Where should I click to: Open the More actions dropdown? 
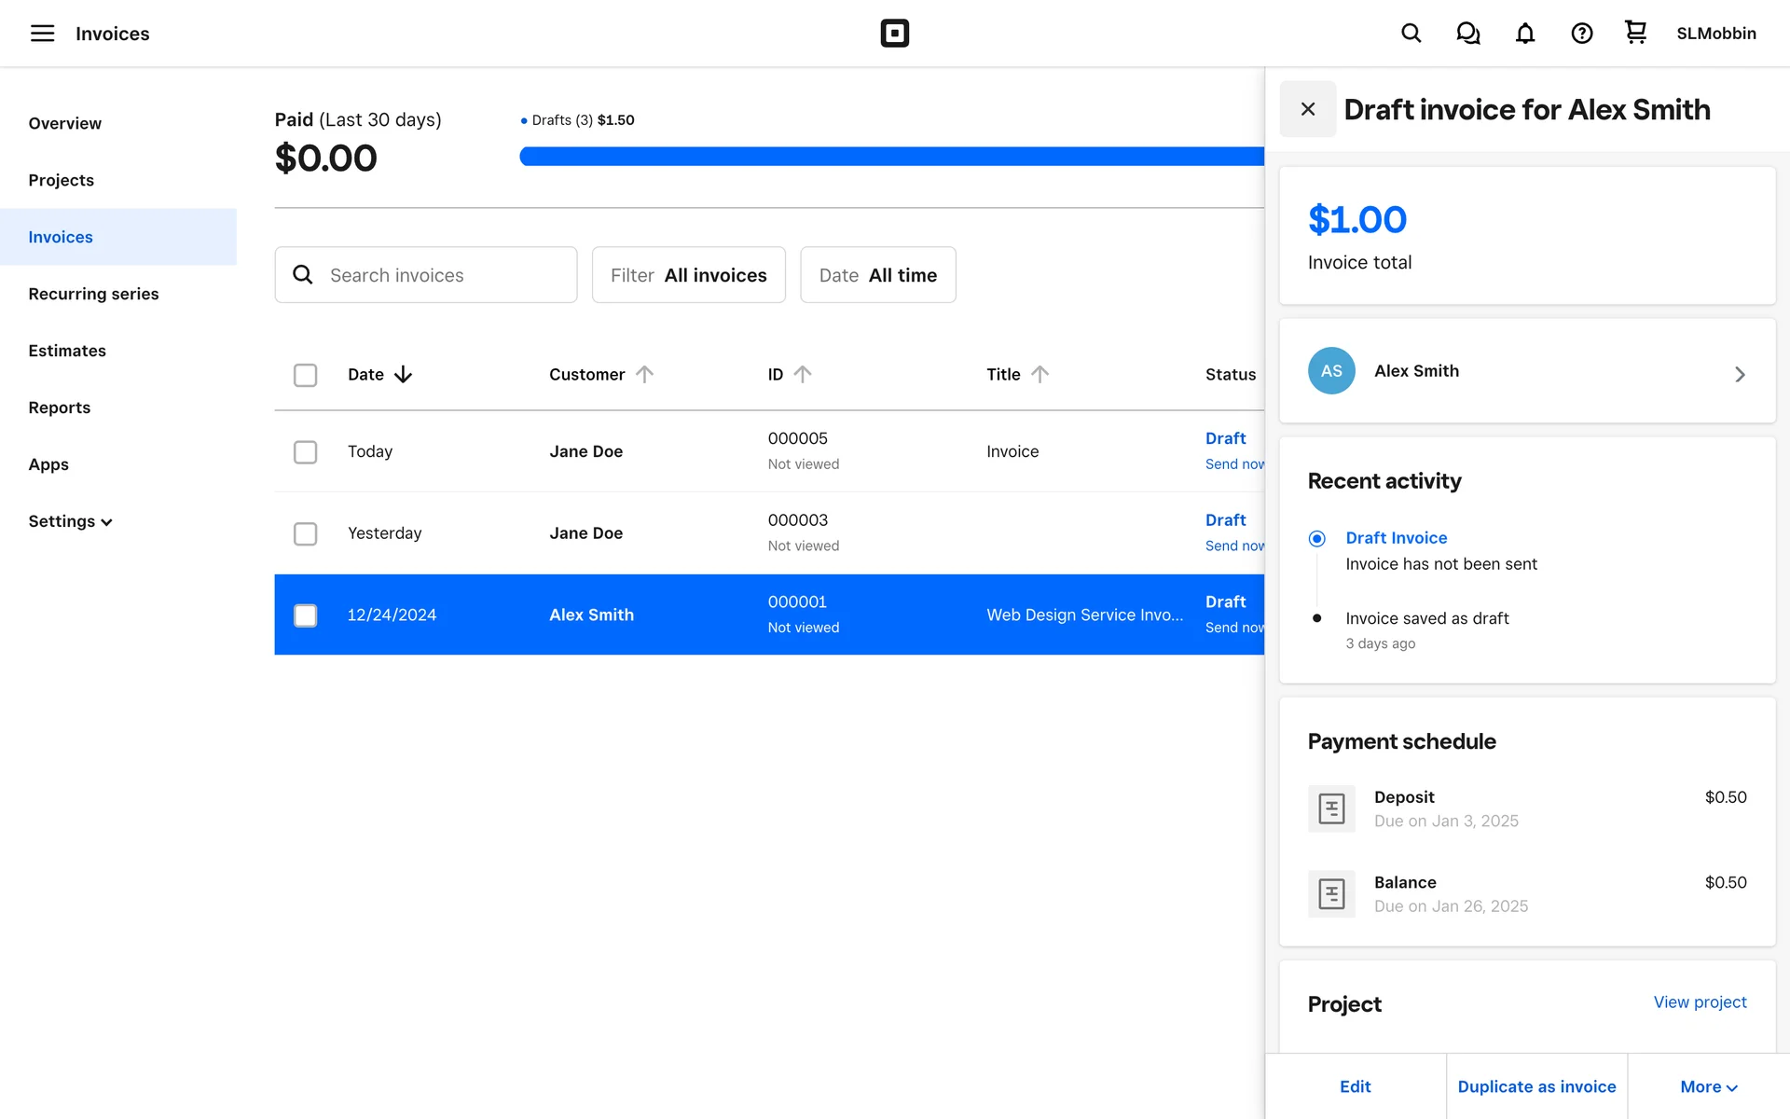1708,1086
